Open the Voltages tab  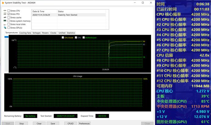click(x=36, y=33)
